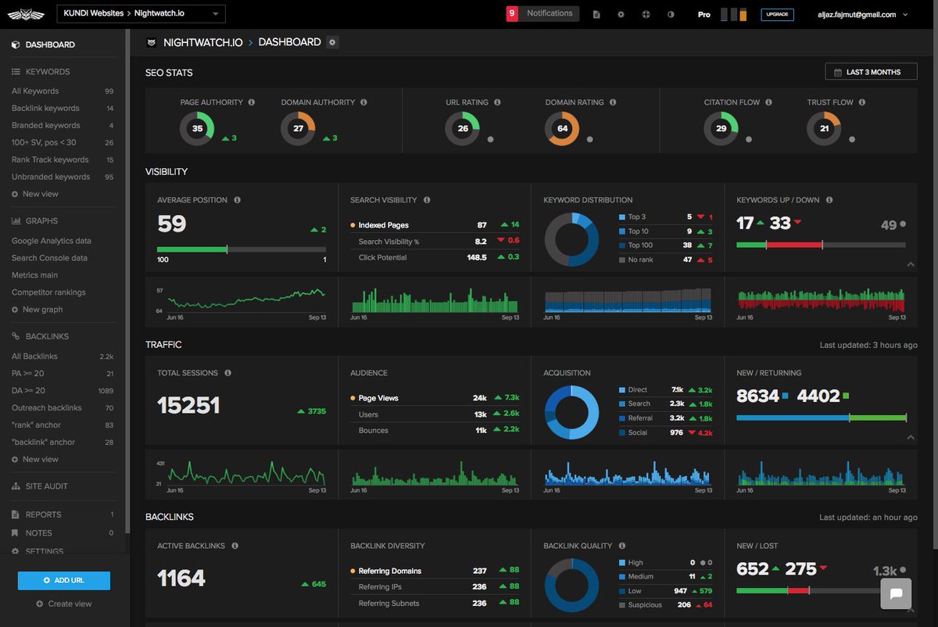Image resolution: width=938 pixels, height=627 pixels.
Task: Select the Page Views metric row
Action: click(435, 398)
